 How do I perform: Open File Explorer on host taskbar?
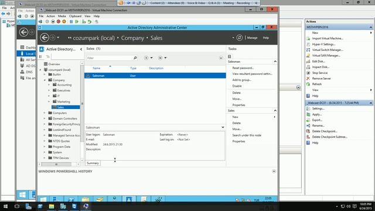52,206
